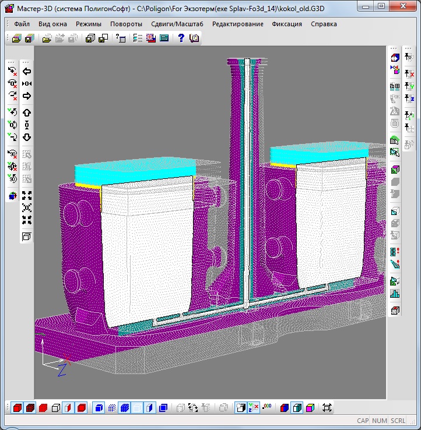Click the up arrow shift icon
421x430 pixels.
coord(26,112)
